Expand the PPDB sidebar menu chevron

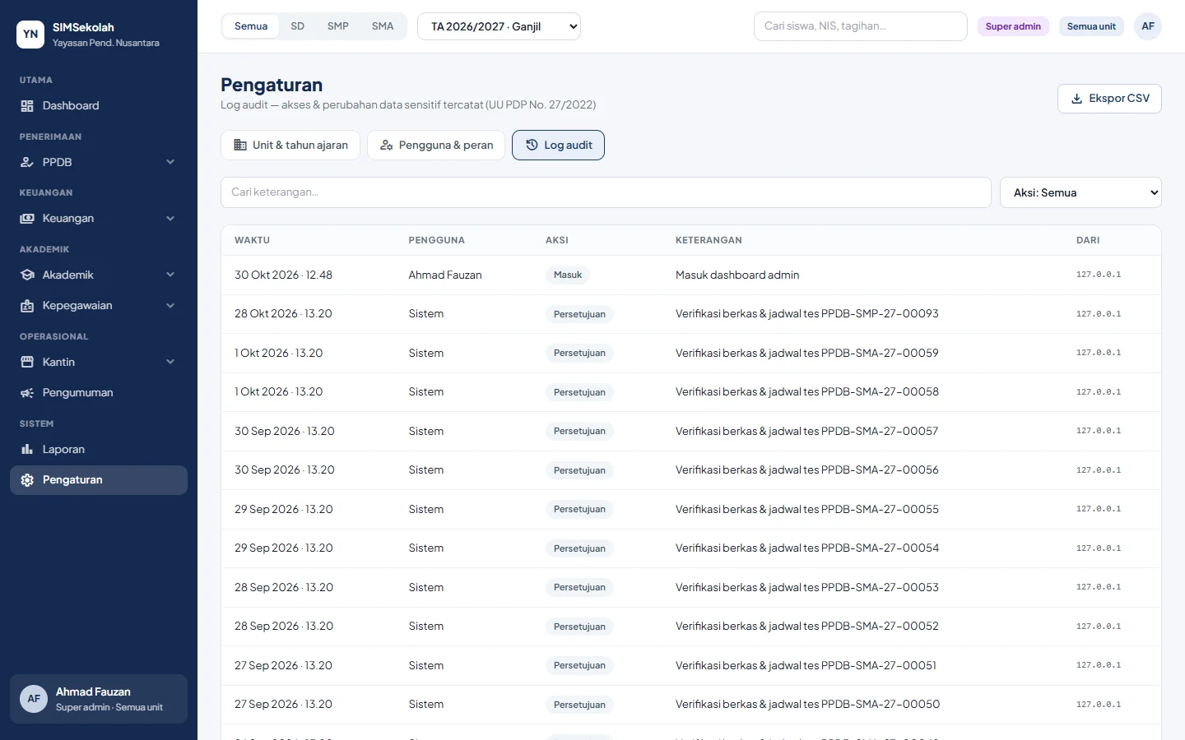(x=170, y=163)
